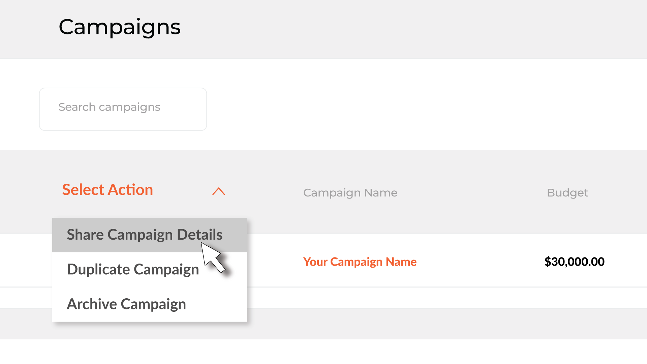This screenshot has height=364, width=647.
Task: Collapse the Select Action chevron arrow
Action: coord(218,191)
